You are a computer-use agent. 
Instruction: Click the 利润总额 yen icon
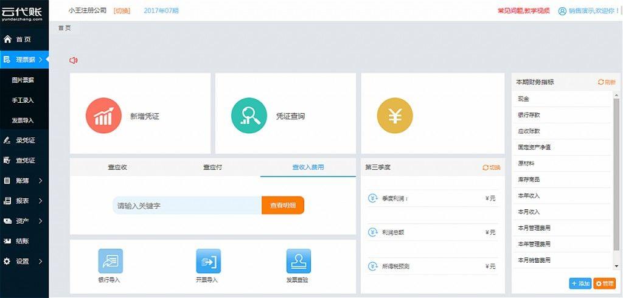click(373, 232)
